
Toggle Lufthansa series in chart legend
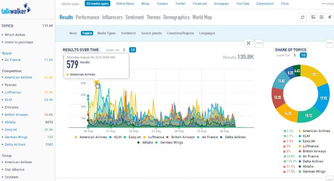click(154, 137)
